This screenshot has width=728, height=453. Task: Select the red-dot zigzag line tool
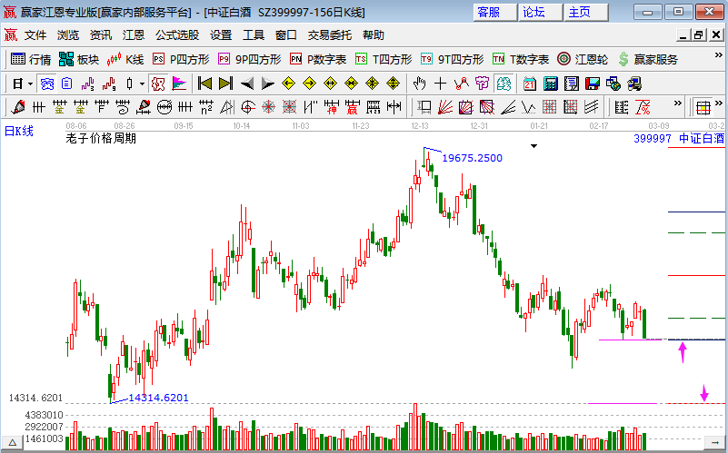coord(461,84)
